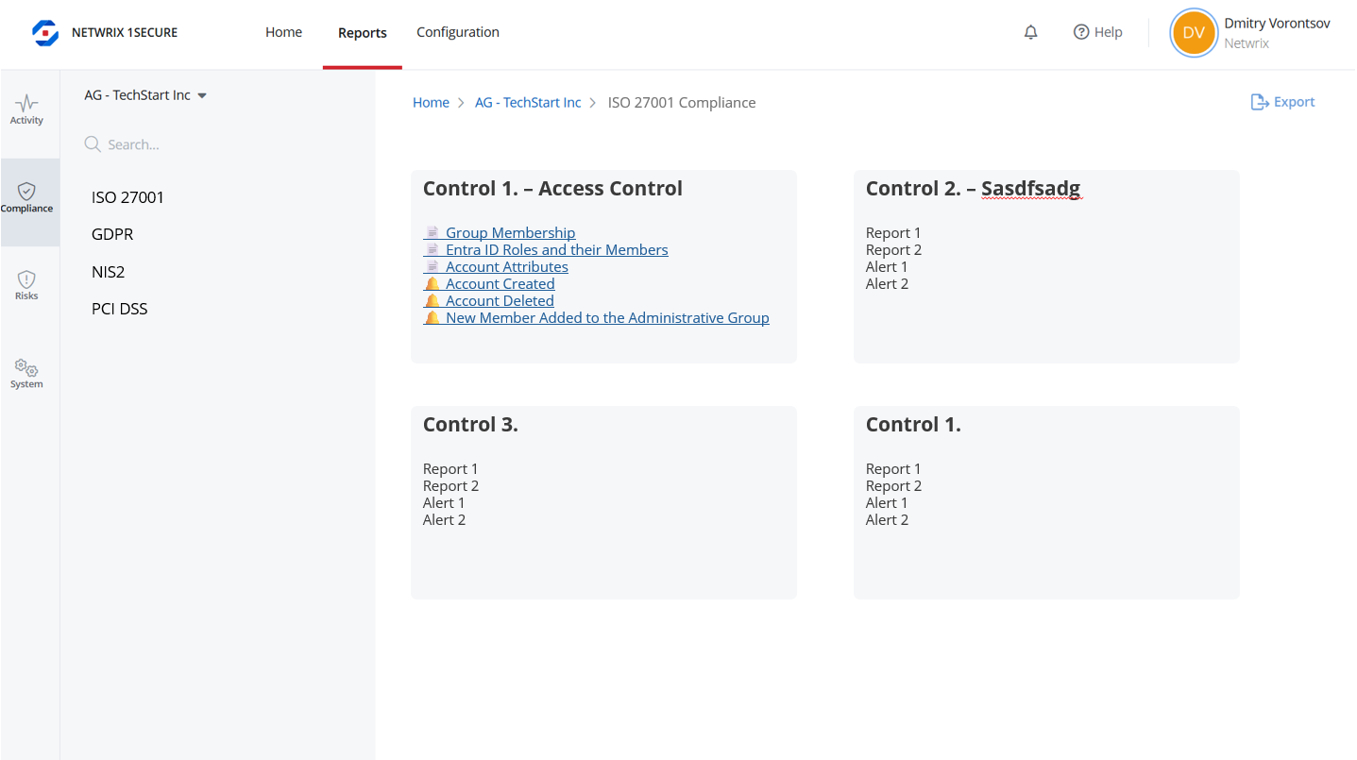Open the Configuration tab
Screen dimensions: 1357x760
(x=458, y=32)
